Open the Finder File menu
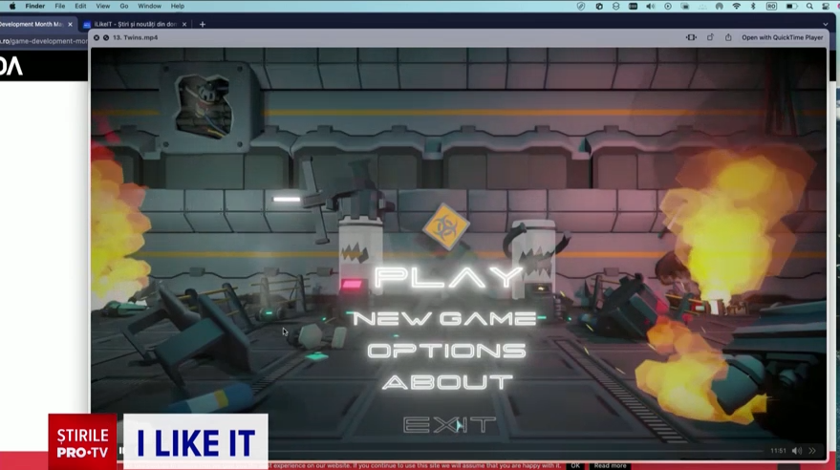 [x=59, y=6]
